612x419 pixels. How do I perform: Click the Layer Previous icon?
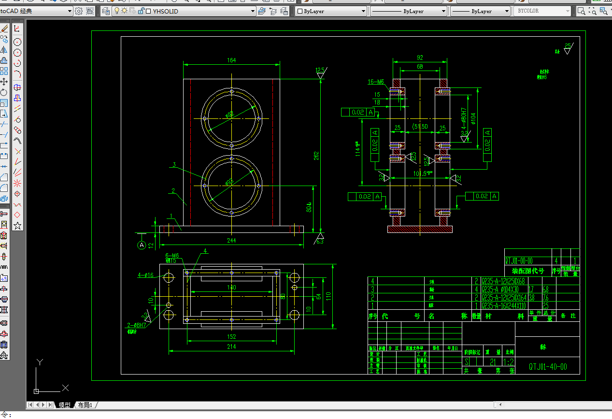(273, 11)
